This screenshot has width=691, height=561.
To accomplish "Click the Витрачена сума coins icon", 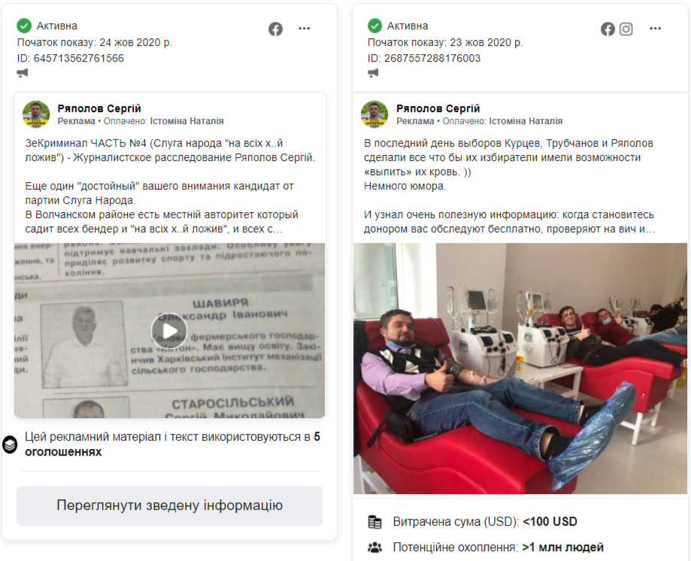I will click(374, 522).
